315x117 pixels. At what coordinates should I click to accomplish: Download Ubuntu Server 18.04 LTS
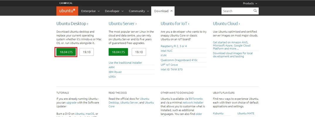tap(118, 52)
